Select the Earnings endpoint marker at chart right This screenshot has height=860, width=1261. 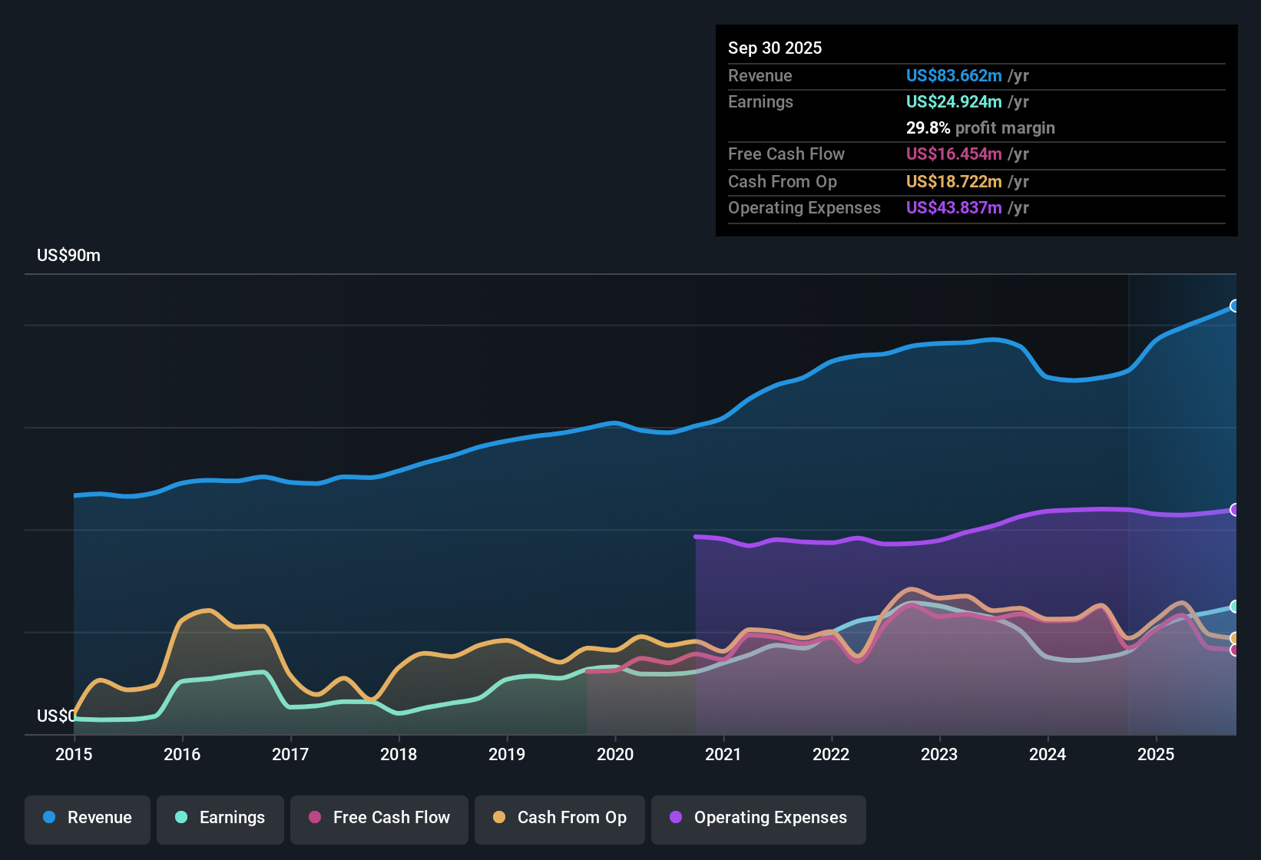coord(1235,607)
